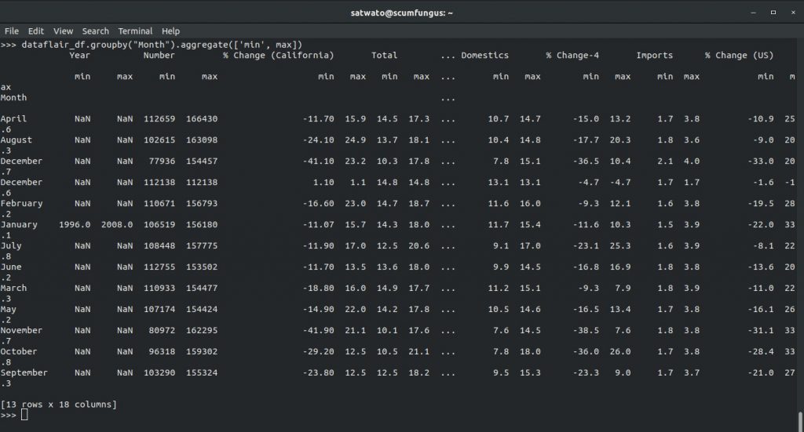
Task: Click the '% Change (US)' column header
Action: click(739, 56)
